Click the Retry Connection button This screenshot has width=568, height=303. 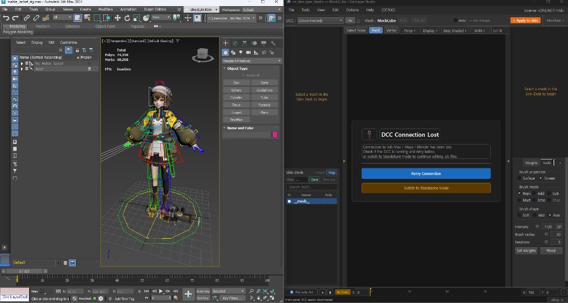click(x=426, y=173)
